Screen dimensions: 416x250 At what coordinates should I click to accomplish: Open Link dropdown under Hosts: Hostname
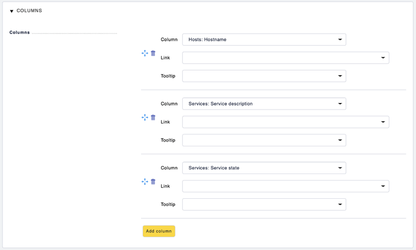click(x=285, y=58)
